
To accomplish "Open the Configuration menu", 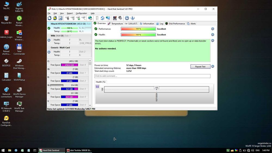I will 81,13.
